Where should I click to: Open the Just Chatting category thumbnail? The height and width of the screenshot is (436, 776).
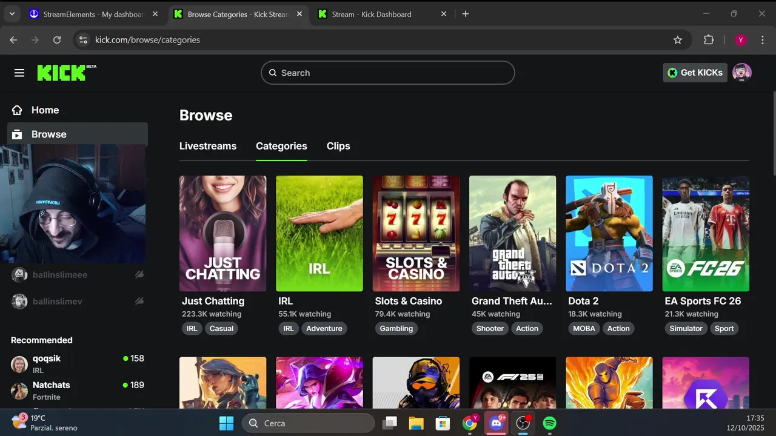point(222,233)
